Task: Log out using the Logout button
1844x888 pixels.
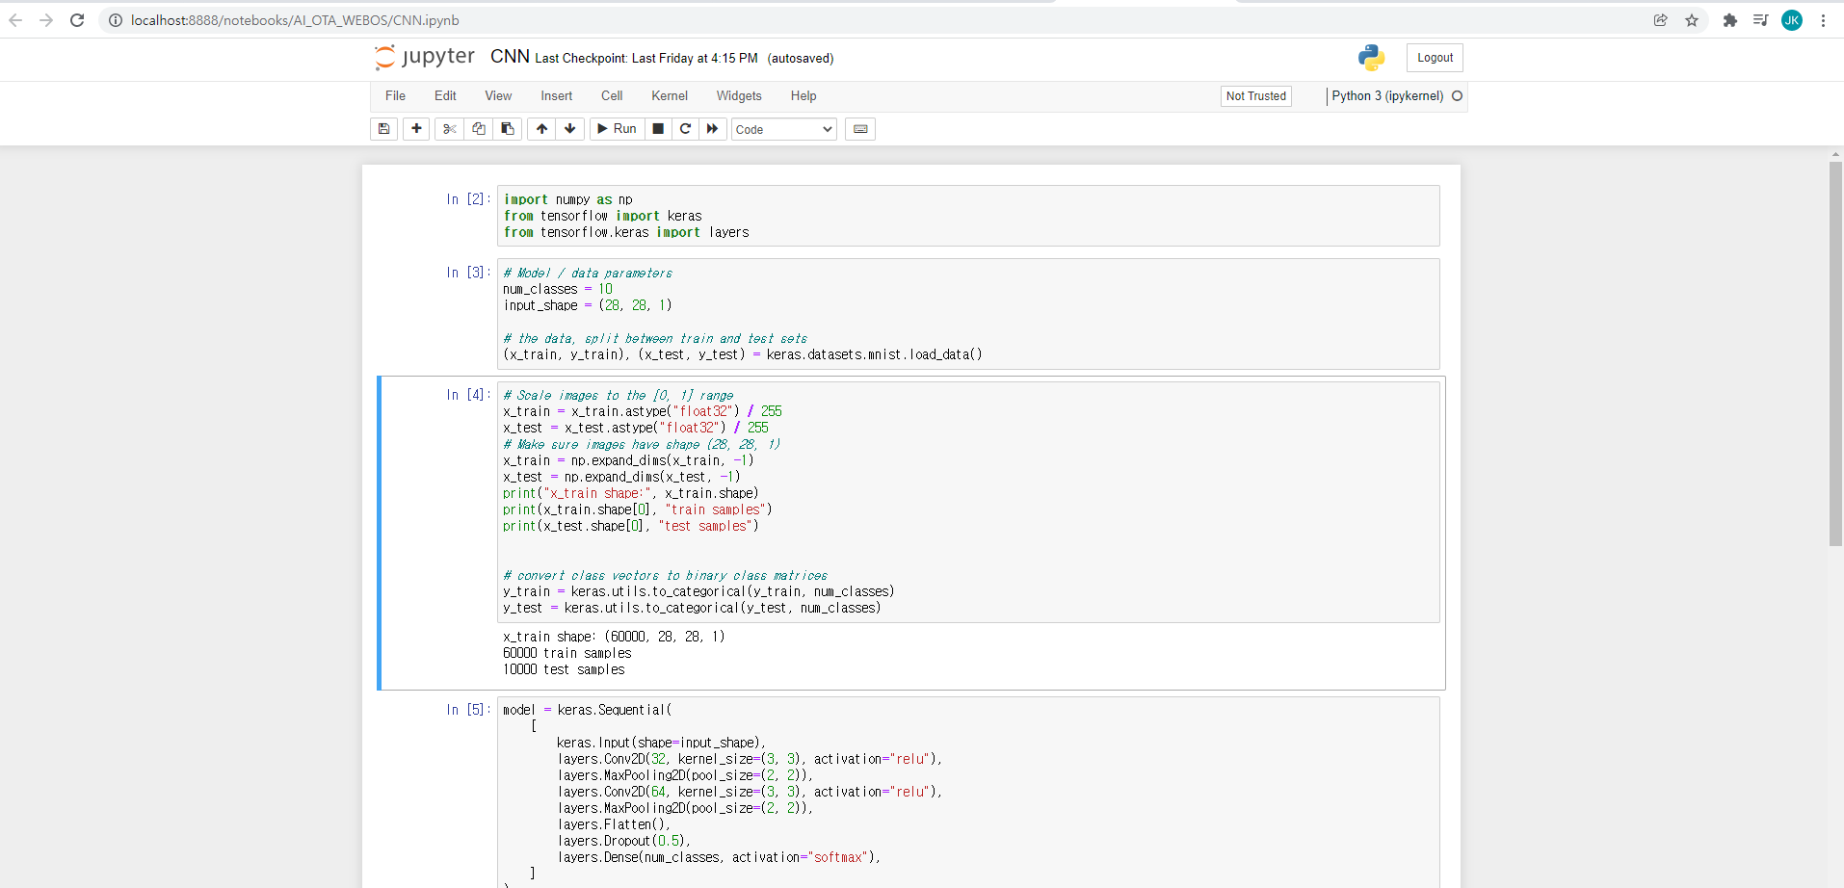Action: coord(1435,57)
